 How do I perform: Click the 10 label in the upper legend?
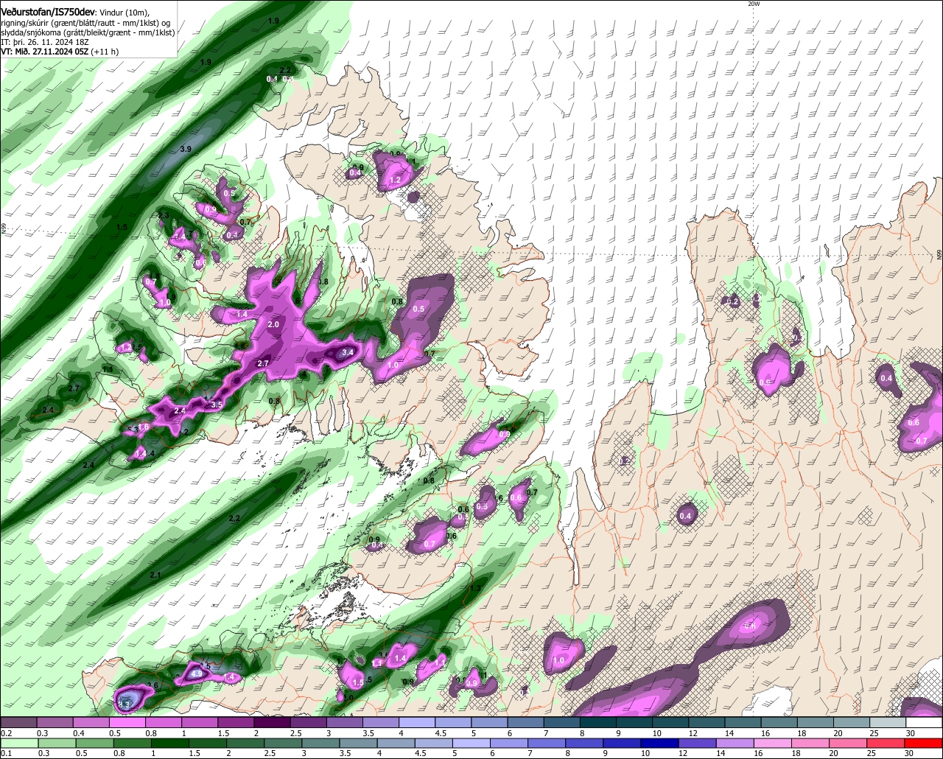658,733
